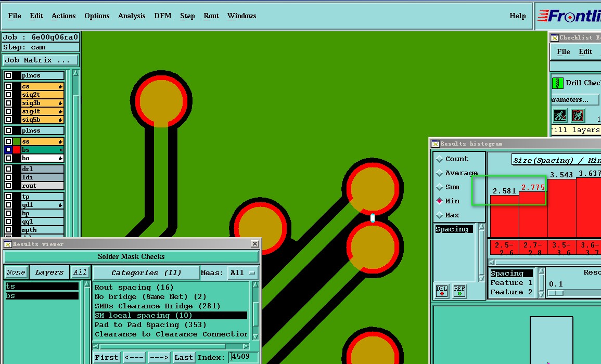Open the Step menu
The height and width of the screenshot is (364, 601).
point(187,16)
